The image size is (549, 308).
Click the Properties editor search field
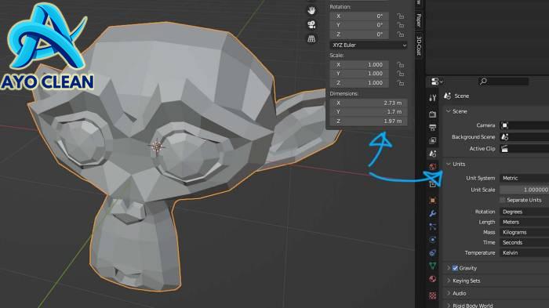coord(504,82)
